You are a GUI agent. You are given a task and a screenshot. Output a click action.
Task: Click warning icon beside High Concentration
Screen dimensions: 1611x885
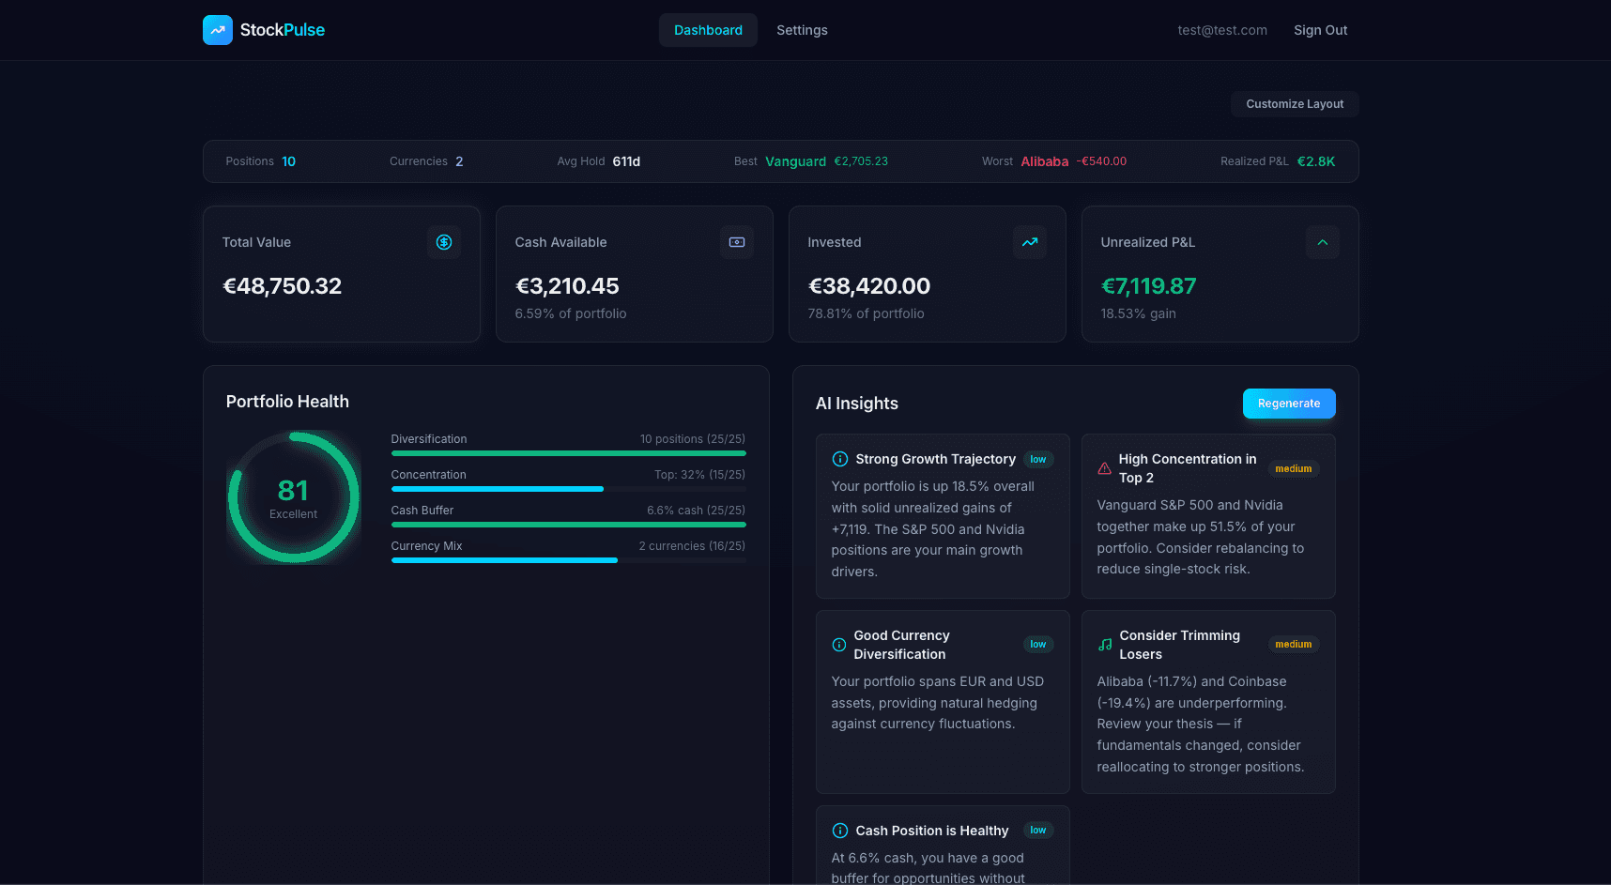[1105, 468]
